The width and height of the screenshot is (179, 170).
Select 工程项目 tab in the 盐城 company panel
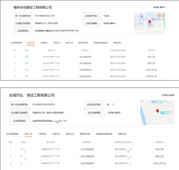42,134
